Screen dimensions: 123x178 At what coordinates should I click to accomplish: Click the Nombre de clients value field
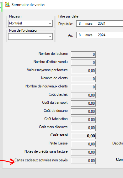click(x=83, y=79)
